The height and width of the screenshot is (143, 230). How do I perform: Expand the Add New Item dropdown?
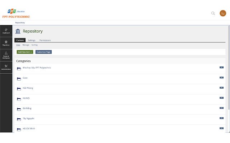(x=25, y=52)
